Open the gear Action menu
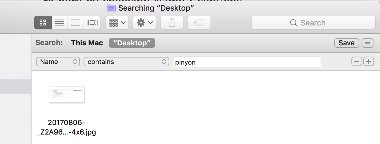Screen dimensions: 380x144 (145, 23)
